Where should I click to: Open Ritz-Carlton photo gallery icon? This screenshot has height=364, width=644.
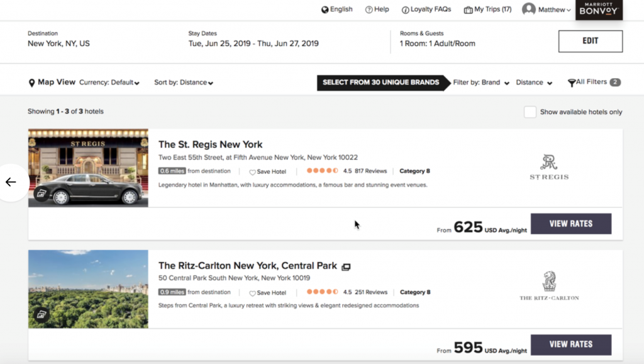pyautogui.click(x=42, y=314)
